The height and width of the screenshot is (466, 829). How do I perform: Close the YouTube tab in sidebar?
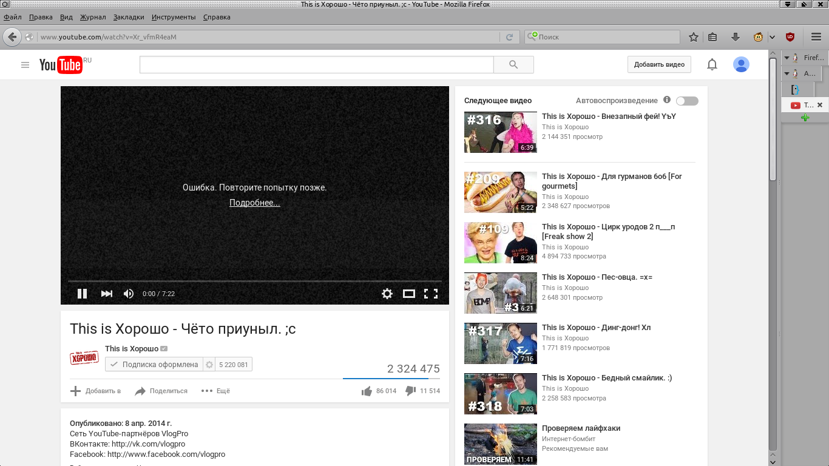tap(820, 105)
